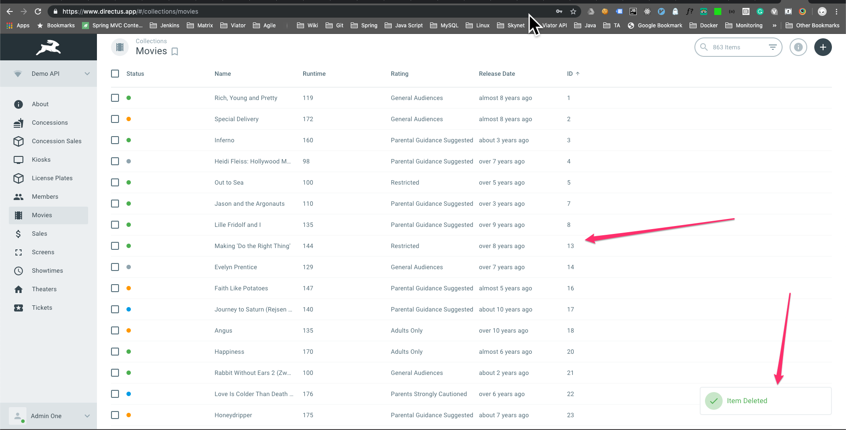Toggle descending sort on the ID column
Screen dimensions: 846x430
click(573, 74)
